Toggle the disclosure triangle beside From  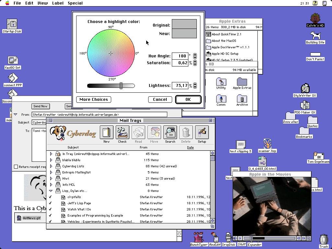(x=16, y=114)
